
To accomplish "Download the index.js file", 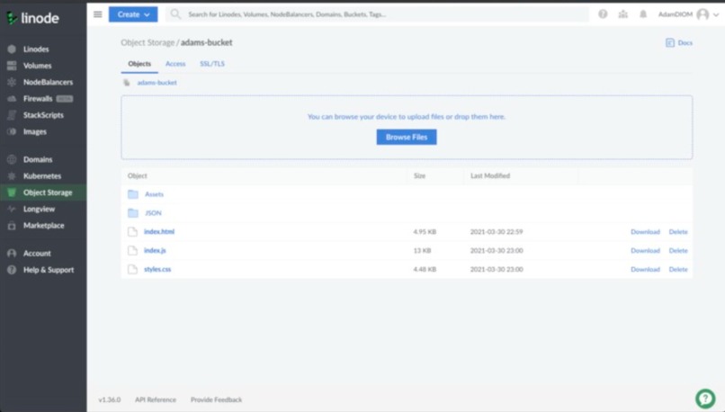I will point(645,251).
